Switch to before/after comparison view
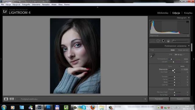 point(12,99)
